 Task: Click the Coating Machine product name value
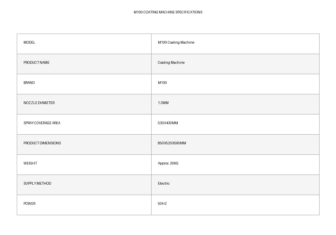(x=171, y=62)
